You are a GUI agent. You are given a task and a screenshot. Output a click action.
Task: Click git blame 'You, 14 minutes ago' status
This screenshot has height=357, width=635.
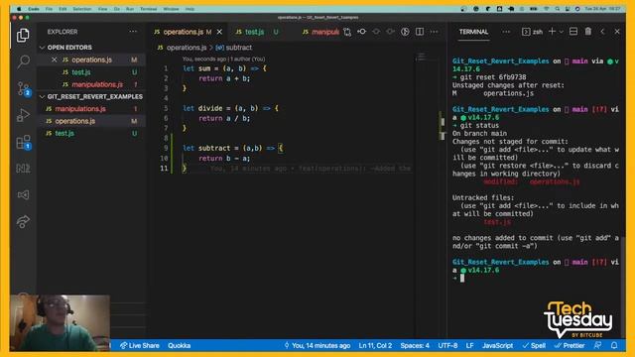coord(317,345)
